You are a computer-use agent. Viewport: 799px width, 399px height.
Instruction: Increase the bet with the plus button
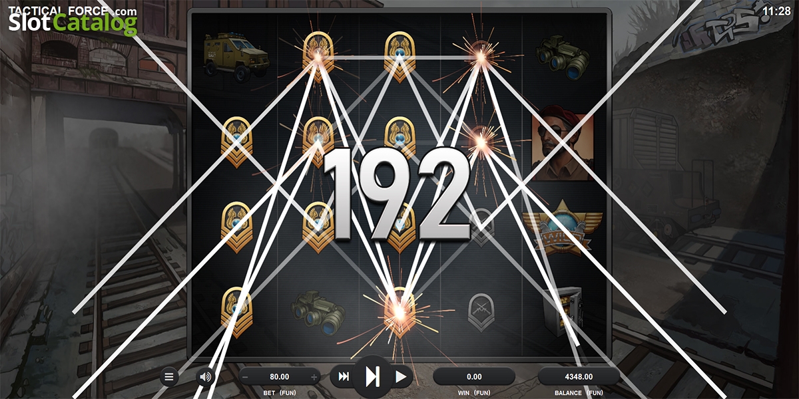(x=314, y=377)
